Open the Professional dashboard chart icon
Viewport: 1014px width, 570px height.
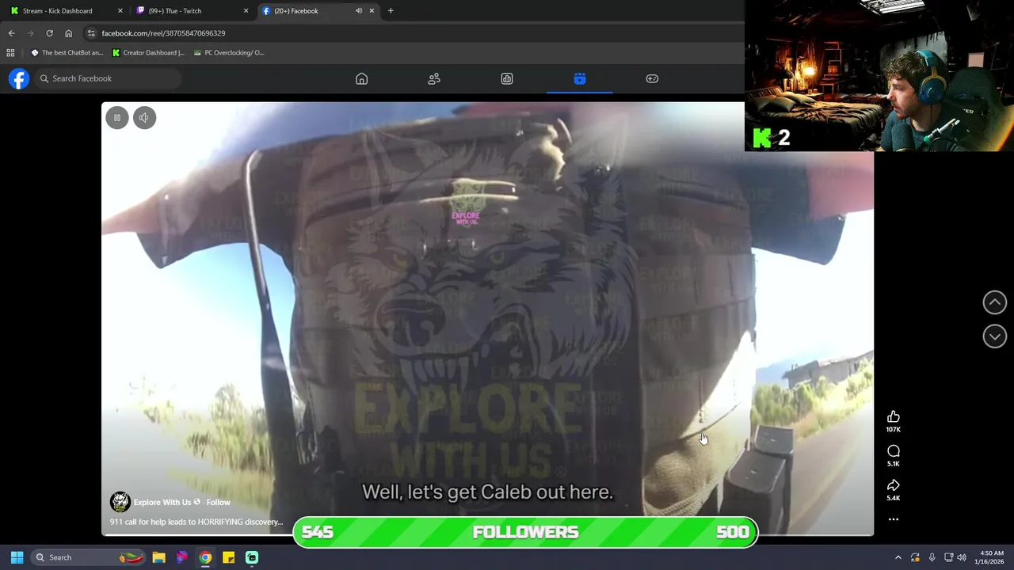point(507,78)
